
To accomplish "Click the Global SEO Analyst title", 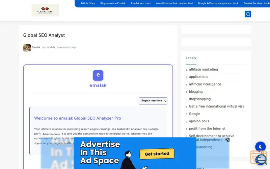I will (44, 35).
